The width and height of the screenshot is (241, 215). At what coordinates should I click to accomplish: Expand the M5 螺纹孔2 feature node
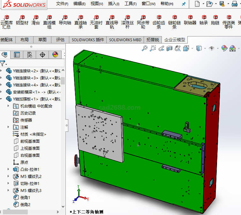pos(9,176)
